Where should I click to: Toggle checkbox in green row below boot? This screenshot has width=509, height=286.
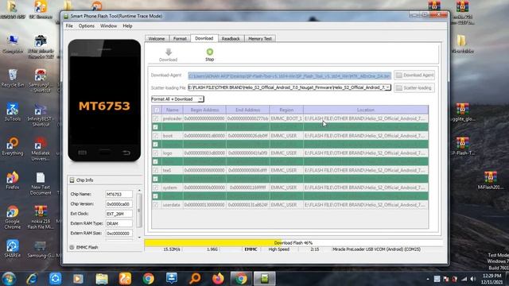156,145
